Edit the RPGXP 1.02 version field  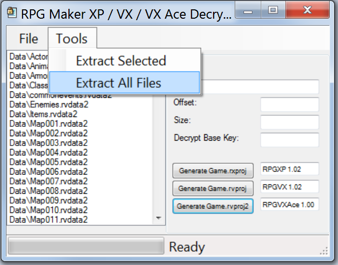289,169
